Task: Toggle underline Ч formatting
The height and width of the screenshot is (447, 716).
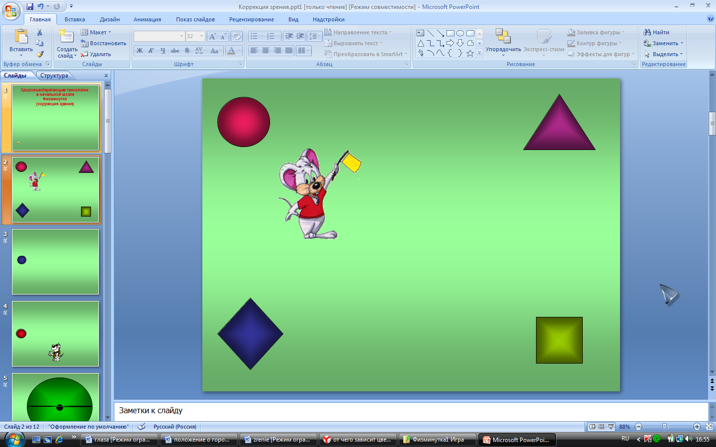Action: [x=163, y=51]
